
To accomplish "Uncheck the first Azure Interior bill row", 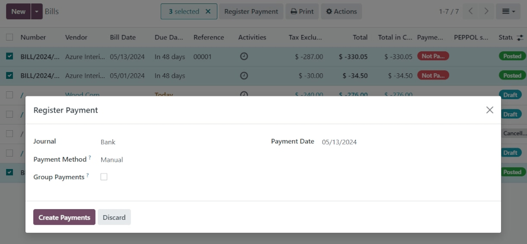I will tap(10, 56).
